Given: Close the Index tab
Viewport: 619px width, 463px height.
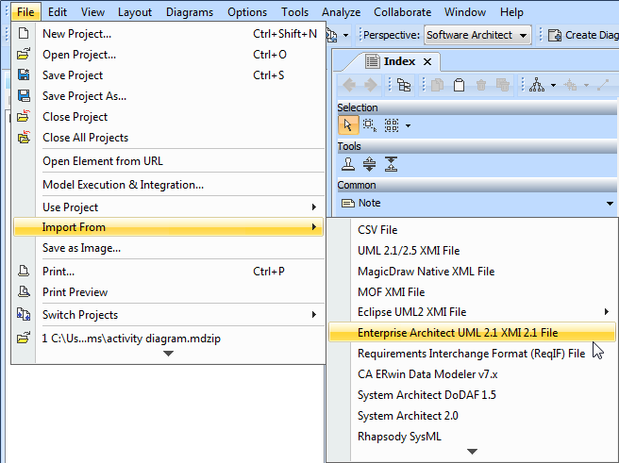Looking at the screenshot, I should pos(427,62).
